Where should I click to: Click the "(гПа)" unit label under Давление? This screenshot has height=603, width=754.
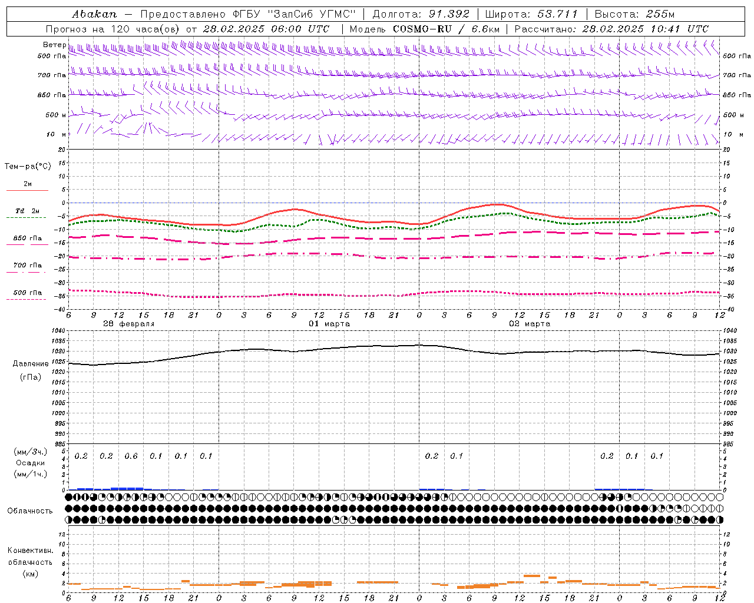click(x=31, y=377)
